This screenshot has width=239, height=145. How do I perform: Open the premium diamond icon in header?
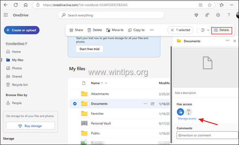click(196, 15)
